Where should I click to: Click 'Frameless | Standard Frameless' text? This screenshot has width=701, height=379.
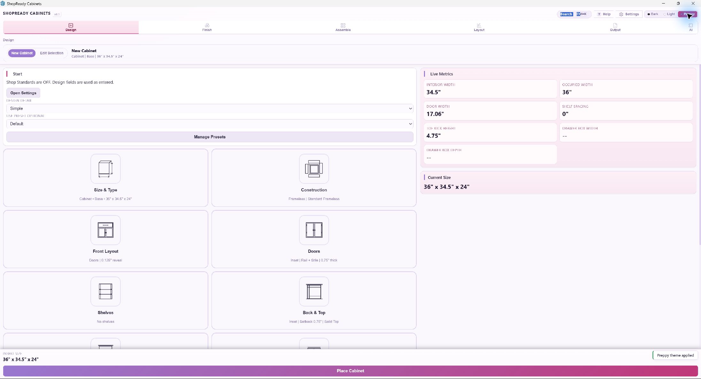[314, 199]
